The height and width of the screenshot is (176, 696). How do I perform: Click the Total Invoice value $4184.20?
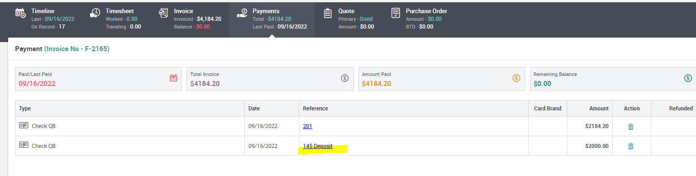[x=205, y=84]
